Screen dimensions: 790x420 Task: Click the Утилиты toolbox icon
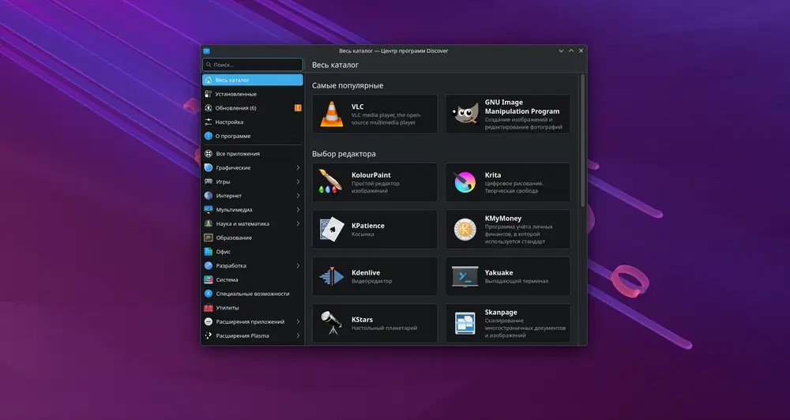pos(208,308)
